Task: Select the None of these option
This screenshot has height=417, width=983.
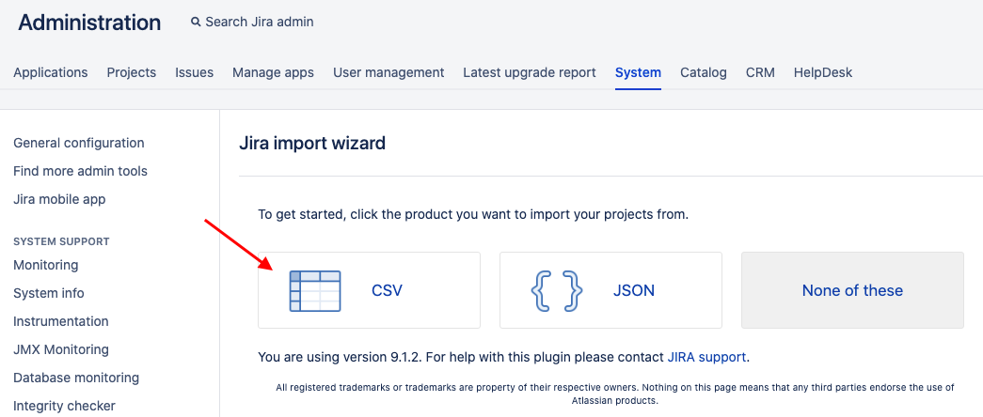Action: (x=852, y=290)
